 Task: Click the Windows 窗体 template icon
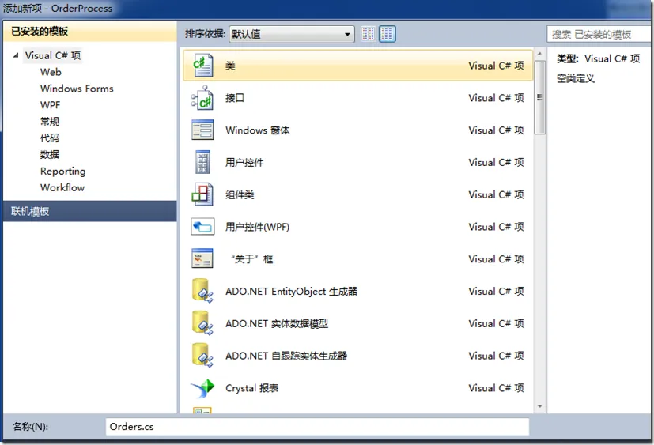click(202, 130)
